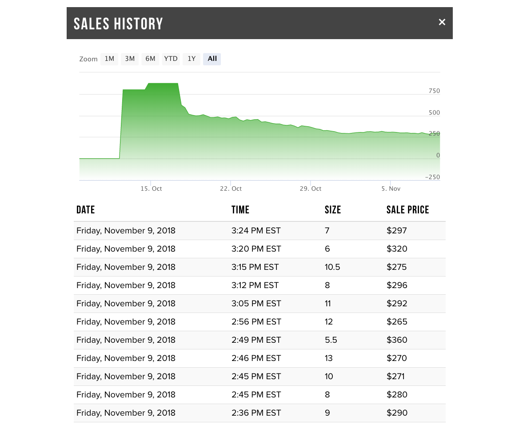Set chart zoom to 3M
Viewport: 519px width, 429px height.
point(130,59)
